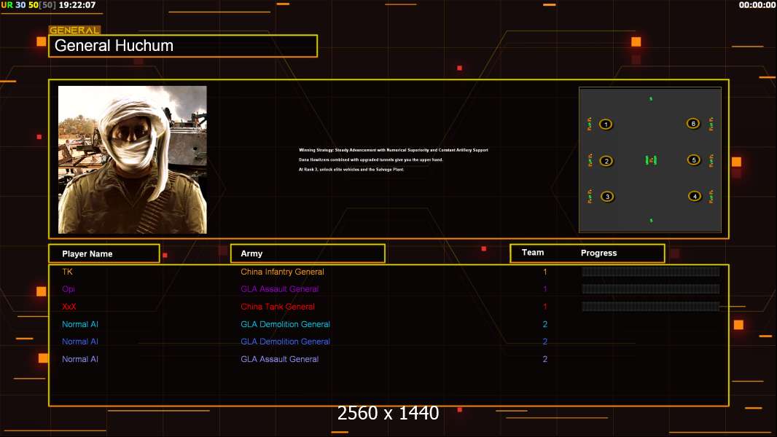Click the Winning Strategy description line
This screenshot has width=777, height=437.
pyautogui.click(x=394, y=150)
